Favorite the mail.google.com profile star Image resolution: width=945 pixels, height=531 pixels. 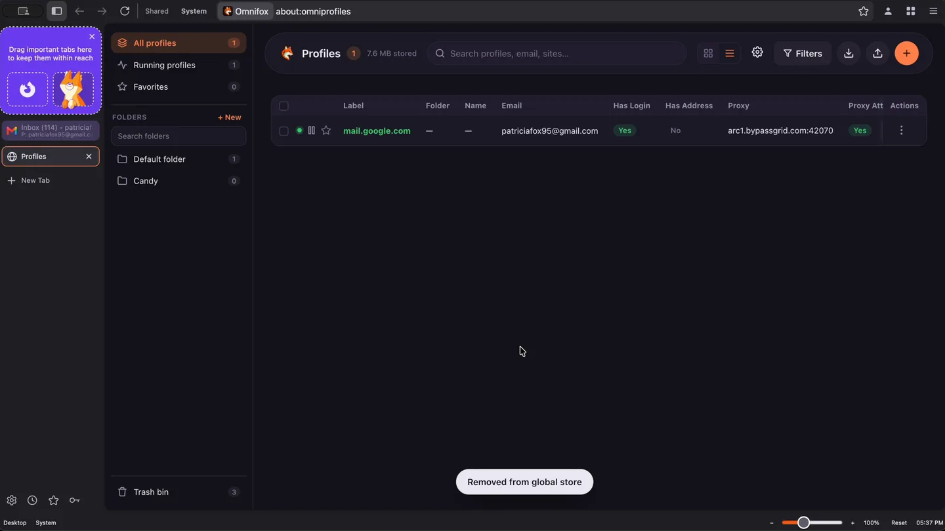point(326,130)
